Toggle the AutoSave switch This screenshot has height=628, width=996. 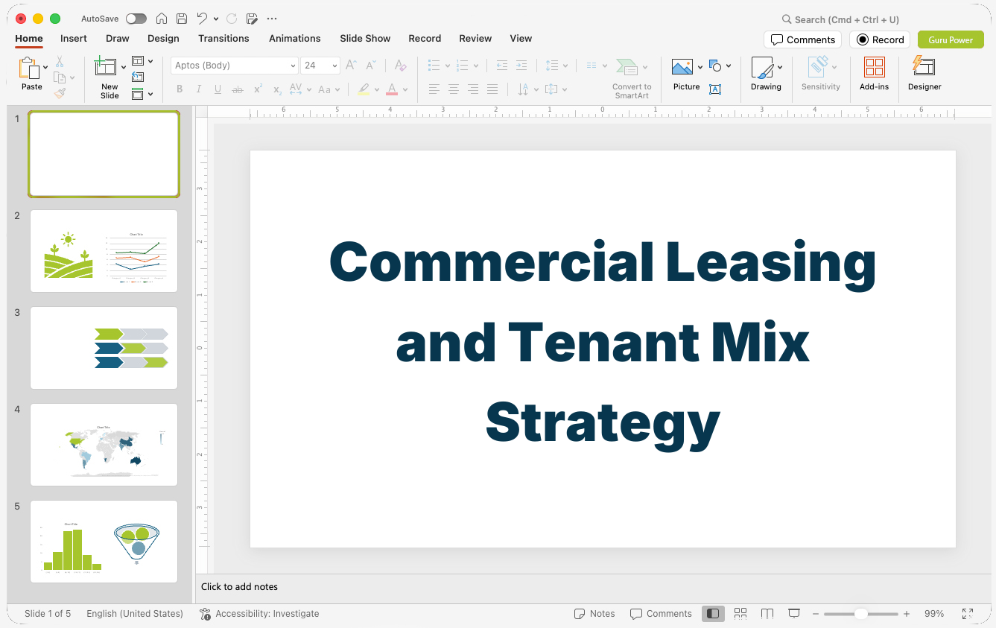point(136,19)
